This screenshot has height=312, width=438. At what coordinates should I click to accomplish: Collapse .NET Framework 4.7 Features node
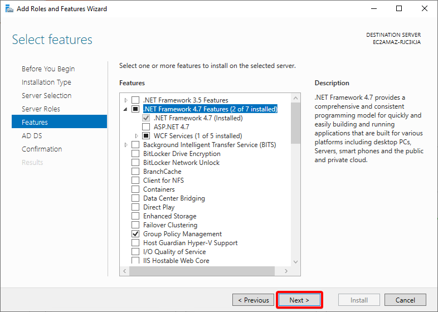pos(125,109)
